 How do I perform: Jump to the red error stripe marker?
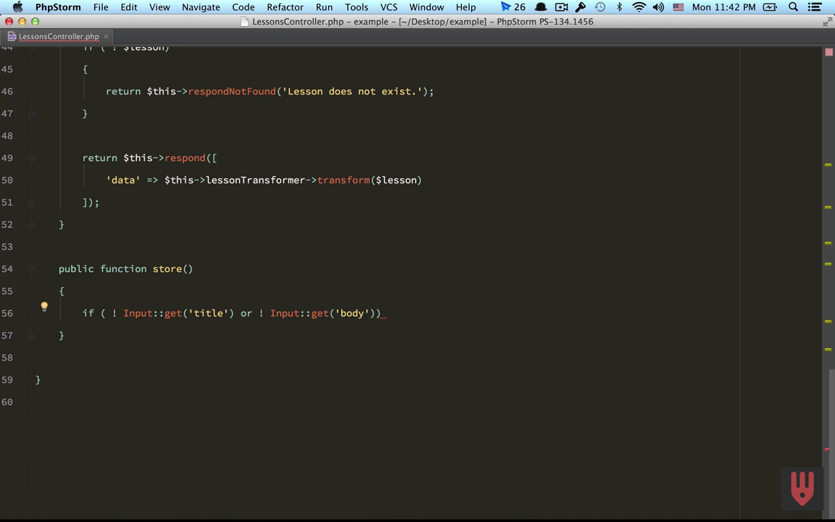pyautogui.click(x=827, y=449)
